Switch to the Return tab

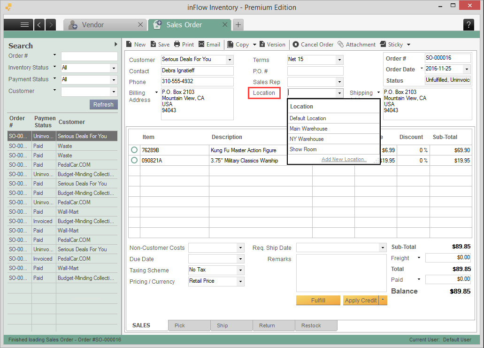pos(274,325)
